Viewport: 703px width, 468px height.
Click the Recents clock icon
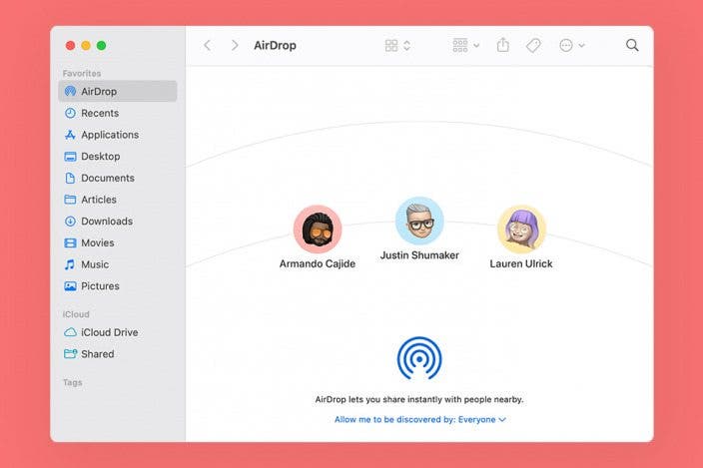pyautogui.click(x=70, y=113)
